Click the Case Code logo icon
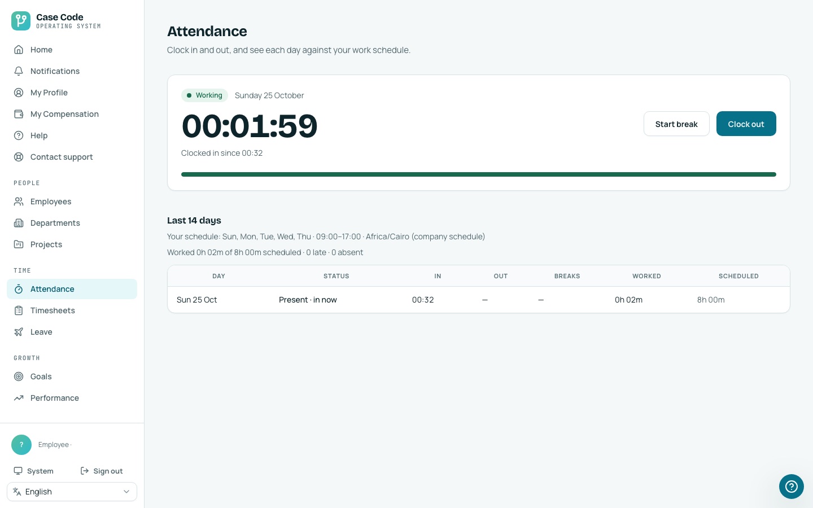 click(21, 21)
